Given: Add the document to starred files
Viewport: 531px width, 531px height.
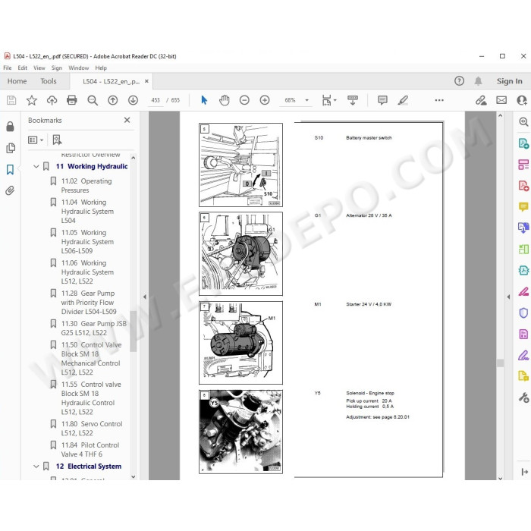Looking at the screenshot, I should pos(32,100).
